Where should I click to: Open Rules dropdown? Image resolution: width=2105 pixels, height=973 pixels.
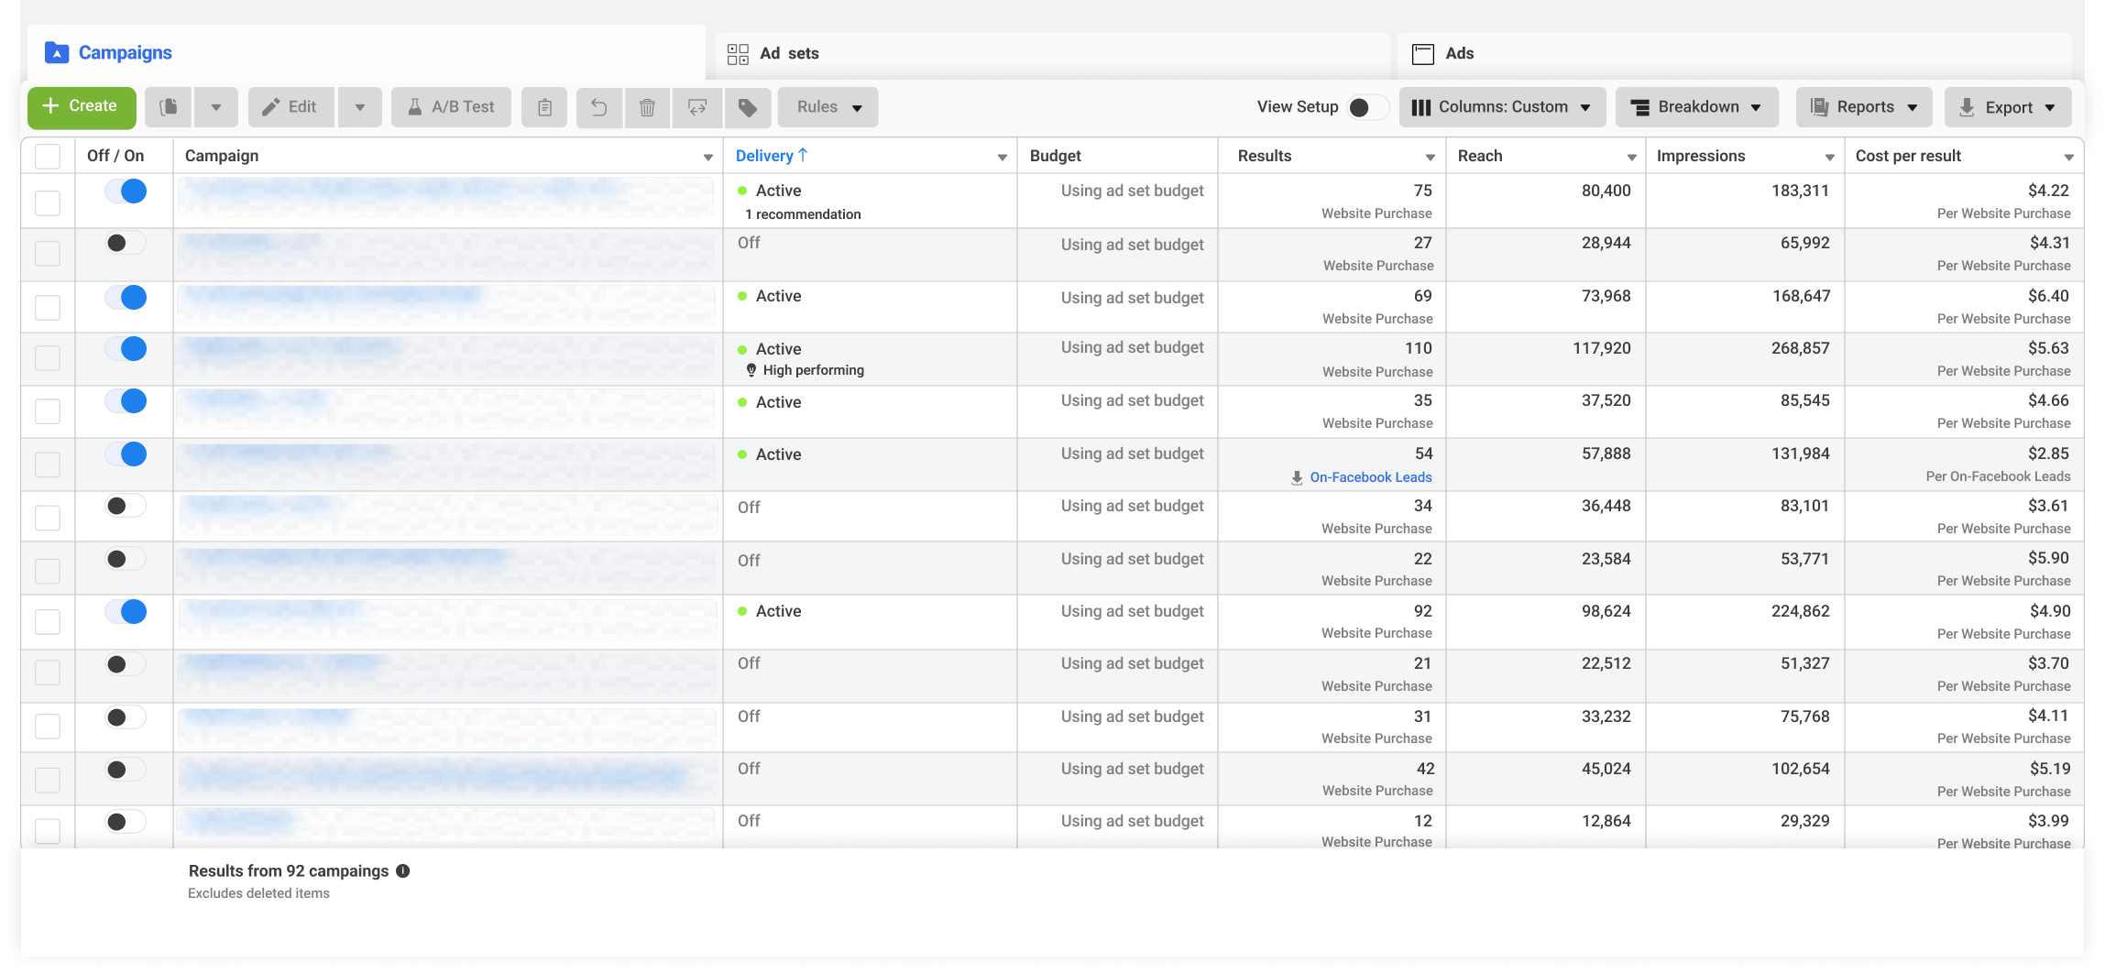coord(828,107)
